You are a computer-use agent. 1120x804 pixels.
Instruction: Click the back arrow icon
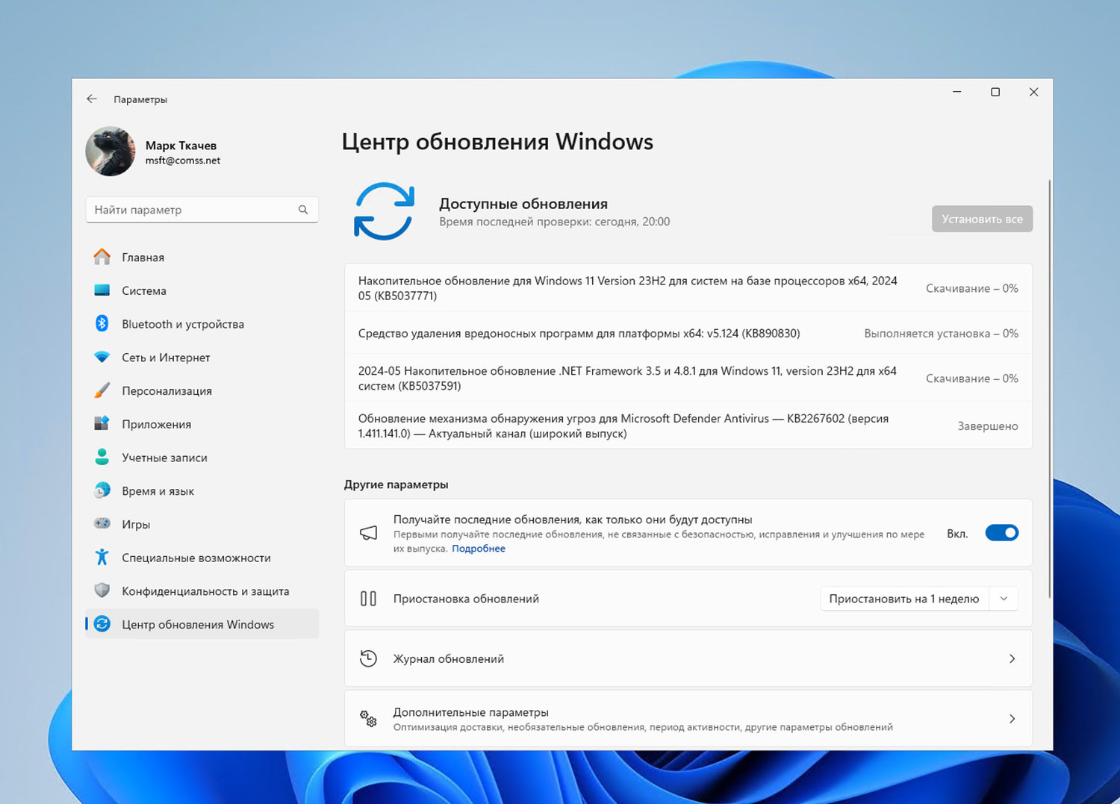(92, 99)
